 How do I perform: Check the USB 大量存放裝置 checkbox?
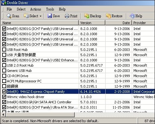[4, 55]
